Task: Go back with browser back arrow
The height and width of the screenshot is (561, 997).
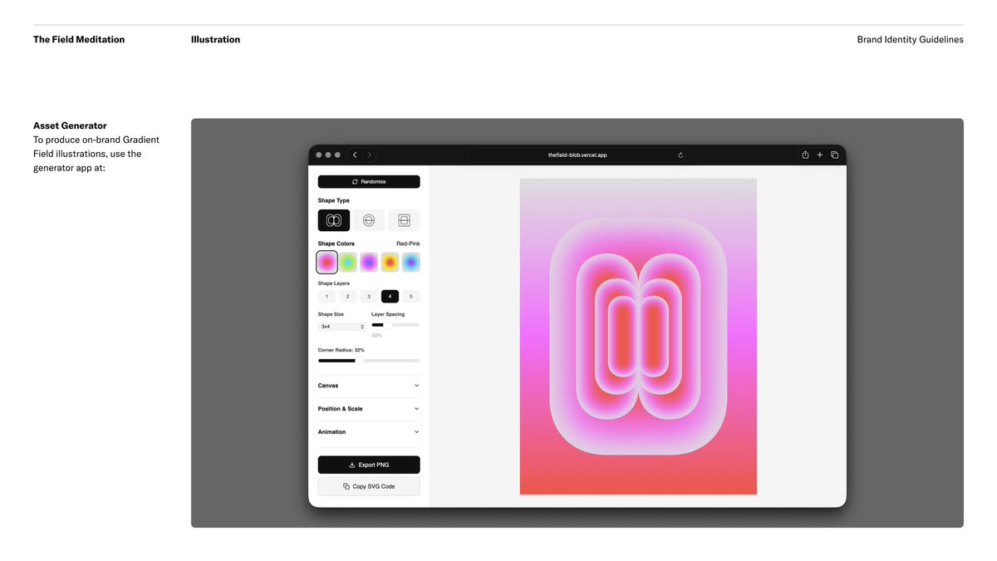Action: tap(355, 155)
